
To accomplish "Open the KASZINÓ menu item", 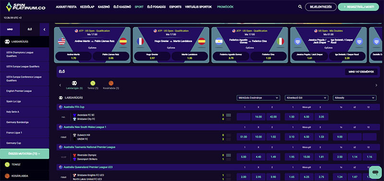I will click(x=104, y=7).
